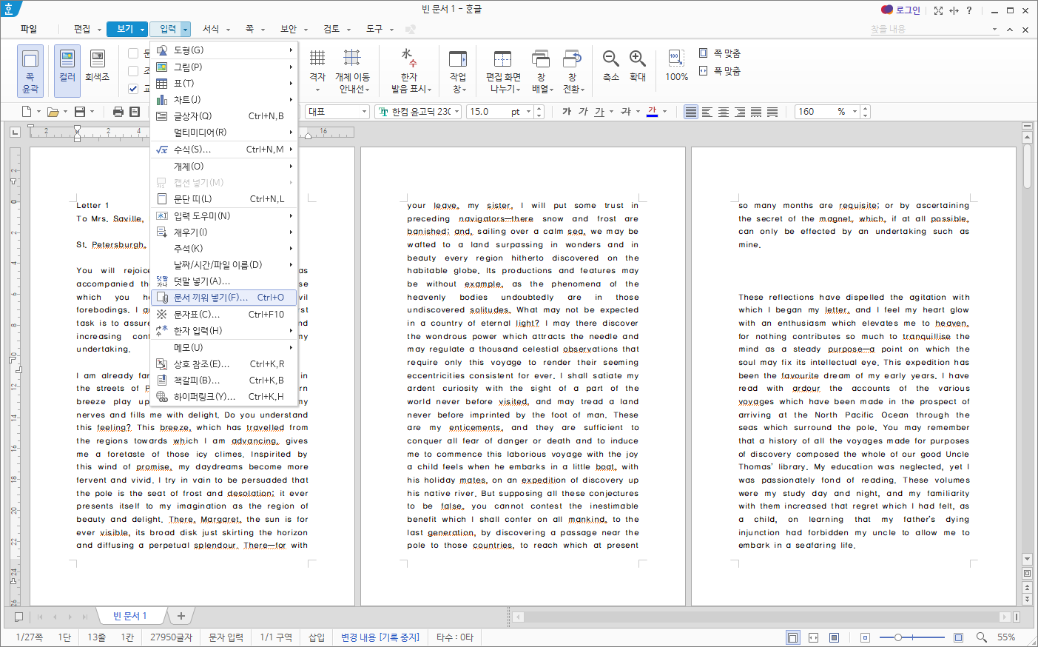Toggle the first checkbox in view ribbon
Viewport: 1038px width, 647px height.
pyautogui.click(x=133, y=53)
